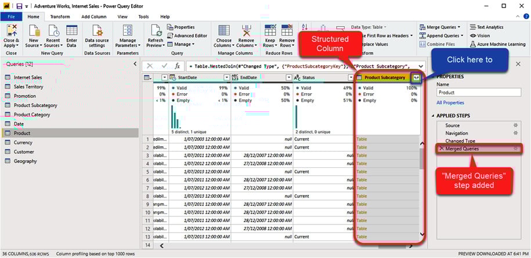
Task: Click the Remove Rows icon
Action: pyautogui.click(x=287, y=31)
